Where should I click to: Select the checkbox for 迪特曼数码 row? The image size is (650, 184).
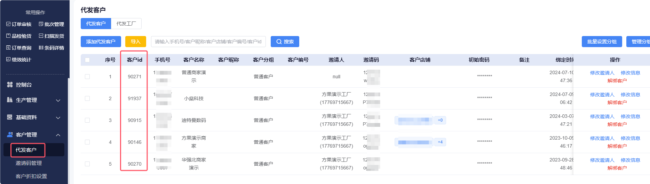pyautogui.click(x=87, y=120)
